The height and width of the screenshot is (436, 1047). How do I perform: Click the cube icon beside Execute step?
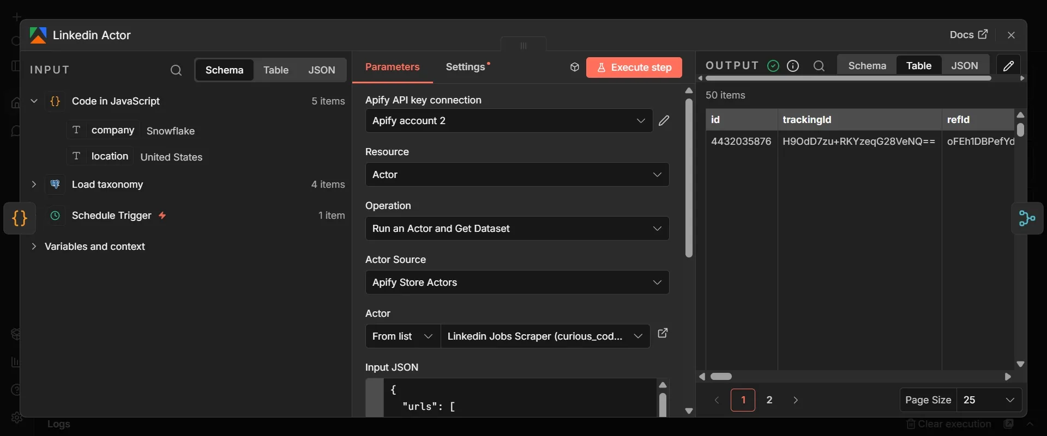click(x=574, y=67)
